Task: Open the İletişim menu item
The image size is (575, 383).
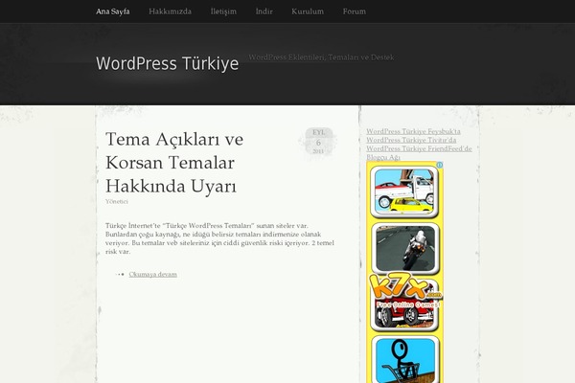Action: pos(223,11)
